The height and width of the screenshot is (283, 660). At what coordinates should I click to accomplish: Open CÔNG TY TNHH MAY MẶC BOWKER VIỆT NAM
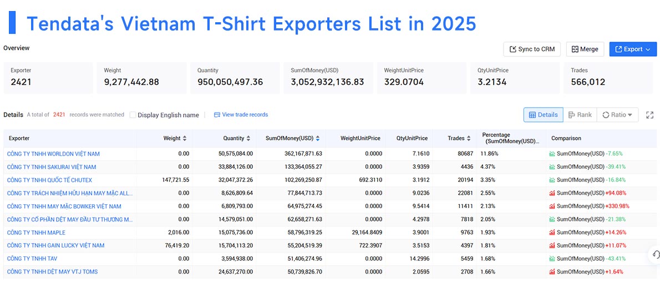(x=64, y=206)
